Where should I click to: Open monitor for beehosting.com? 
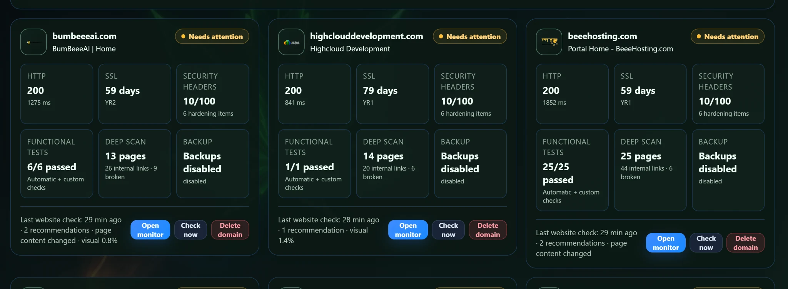(x=666, y=243)
